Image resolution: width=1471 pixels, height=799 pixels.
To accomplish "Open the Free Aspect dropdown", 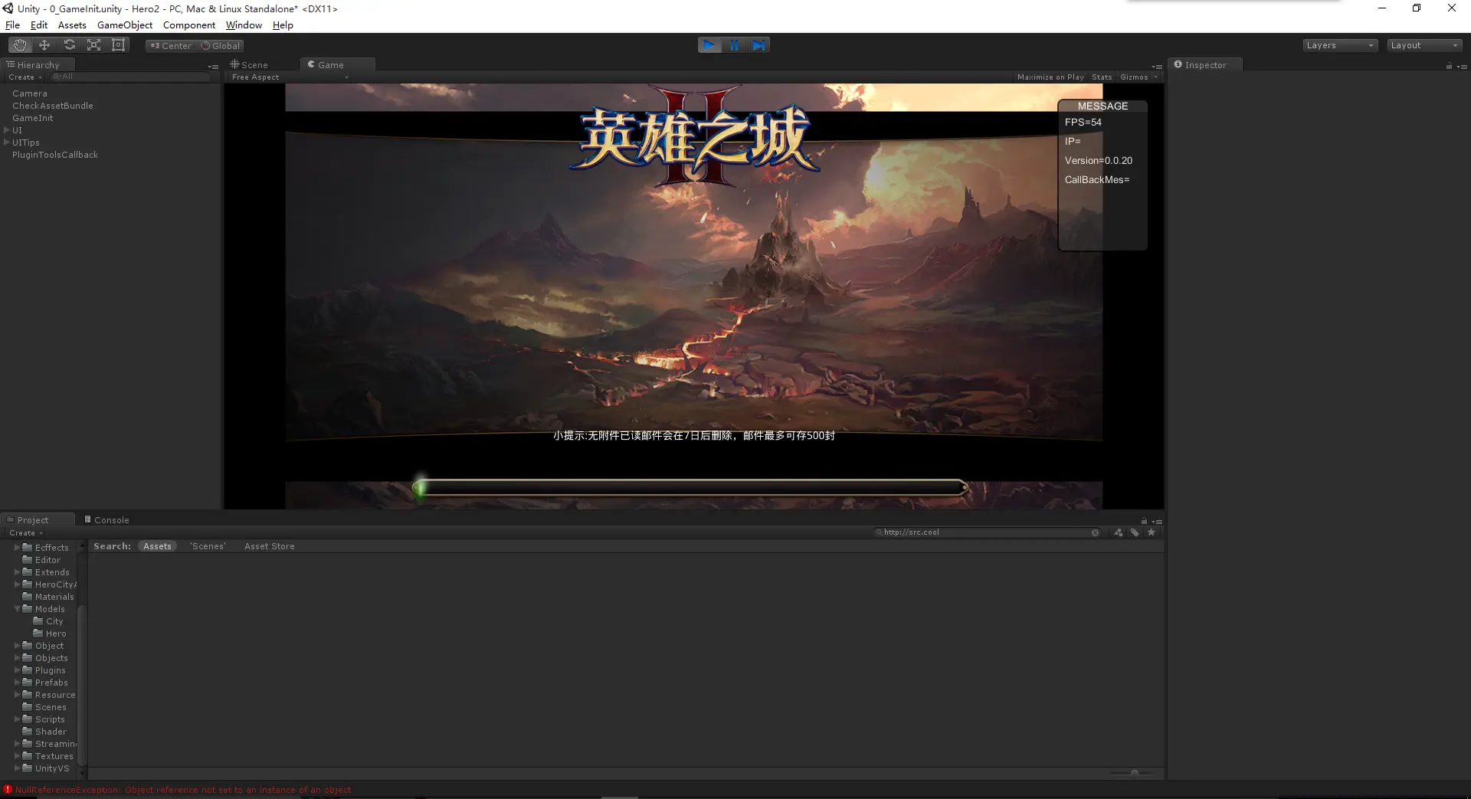I will point(290,77).
